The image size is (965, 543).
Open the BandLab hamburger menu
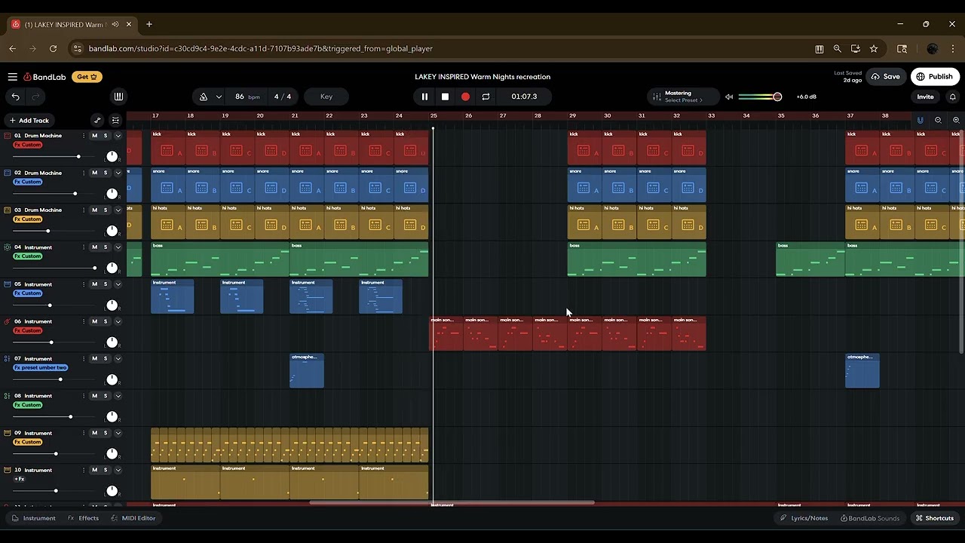coord(12,77)
